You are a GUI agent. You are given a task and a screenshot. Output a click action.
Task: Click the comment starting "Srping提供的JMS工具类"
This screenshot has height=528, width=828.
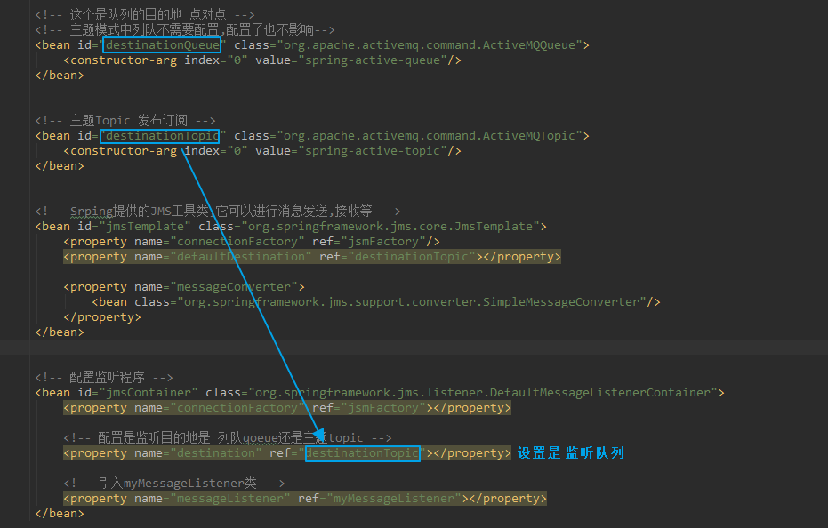click(x=218, y=212)
